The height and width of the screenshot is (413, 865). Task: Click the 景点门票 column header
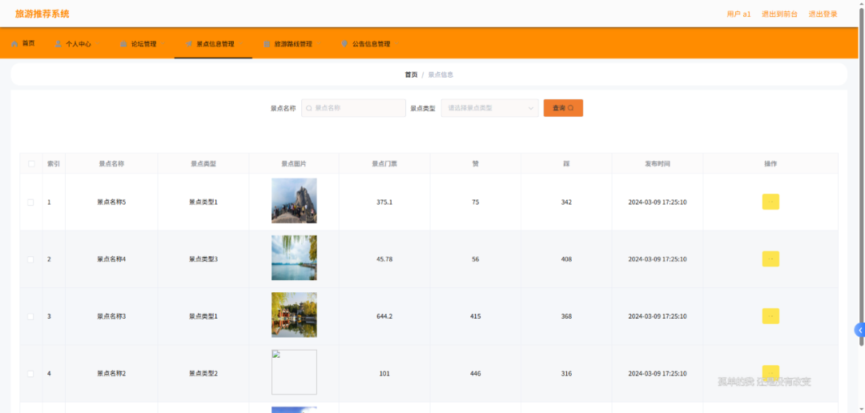point(384,164)
